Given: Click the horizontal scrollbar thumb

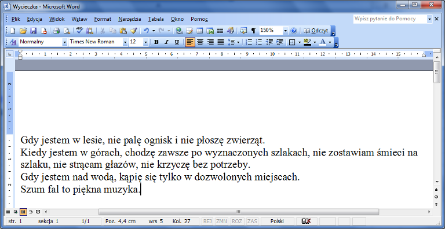Looking at the screenshot, I should click(x=238, y=212).
